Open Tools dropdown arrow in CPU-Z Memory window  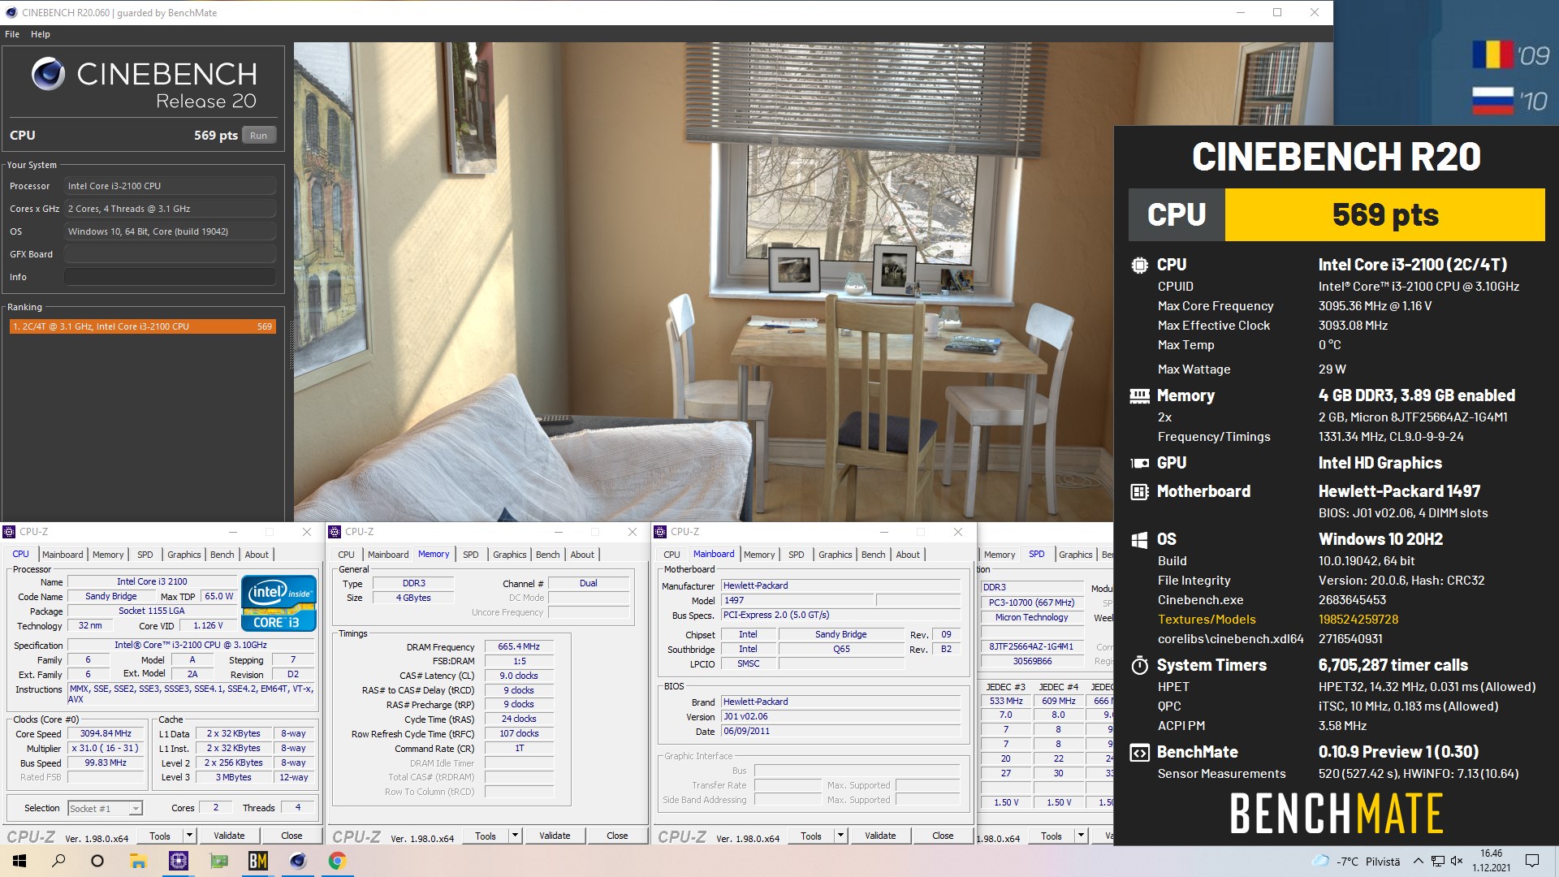tap(515, 835)
